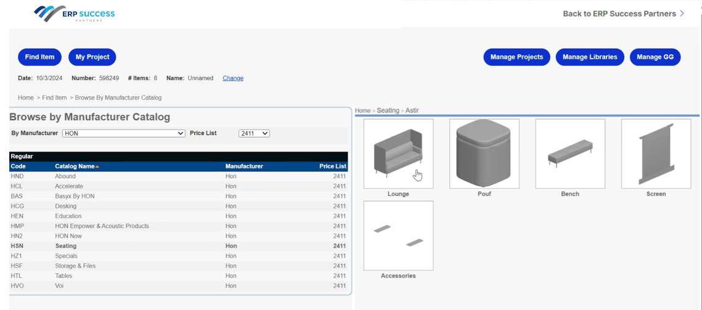Sort by the Code column header
Viewport: 702px width, 310px height.
click(18, 166)
